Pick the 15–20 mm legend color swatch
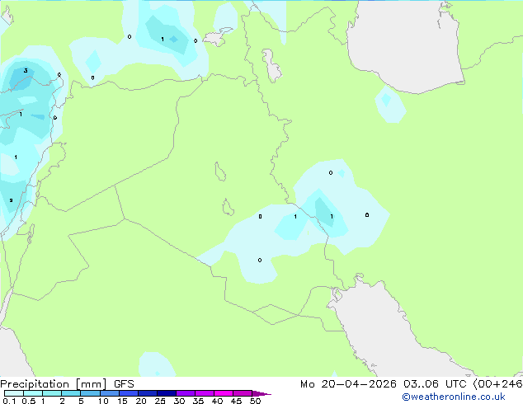 (129, 393)
